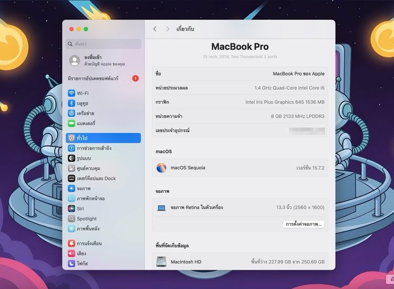This screenshot has height=289, width=394.
Task: Open Network (เครือข่าย) globe icon
Action: click(71, 113)
